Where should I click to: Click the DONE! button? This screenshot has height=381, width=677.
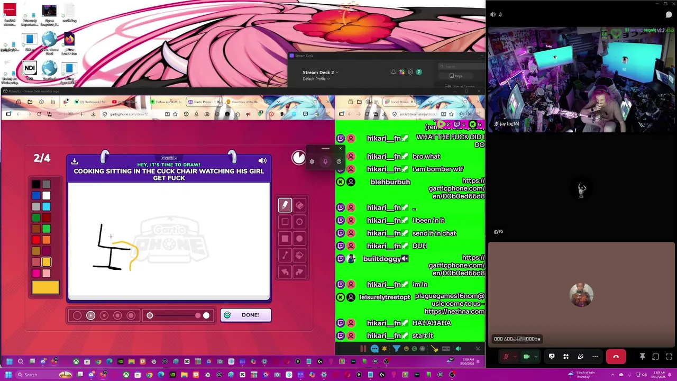(245, 315)
